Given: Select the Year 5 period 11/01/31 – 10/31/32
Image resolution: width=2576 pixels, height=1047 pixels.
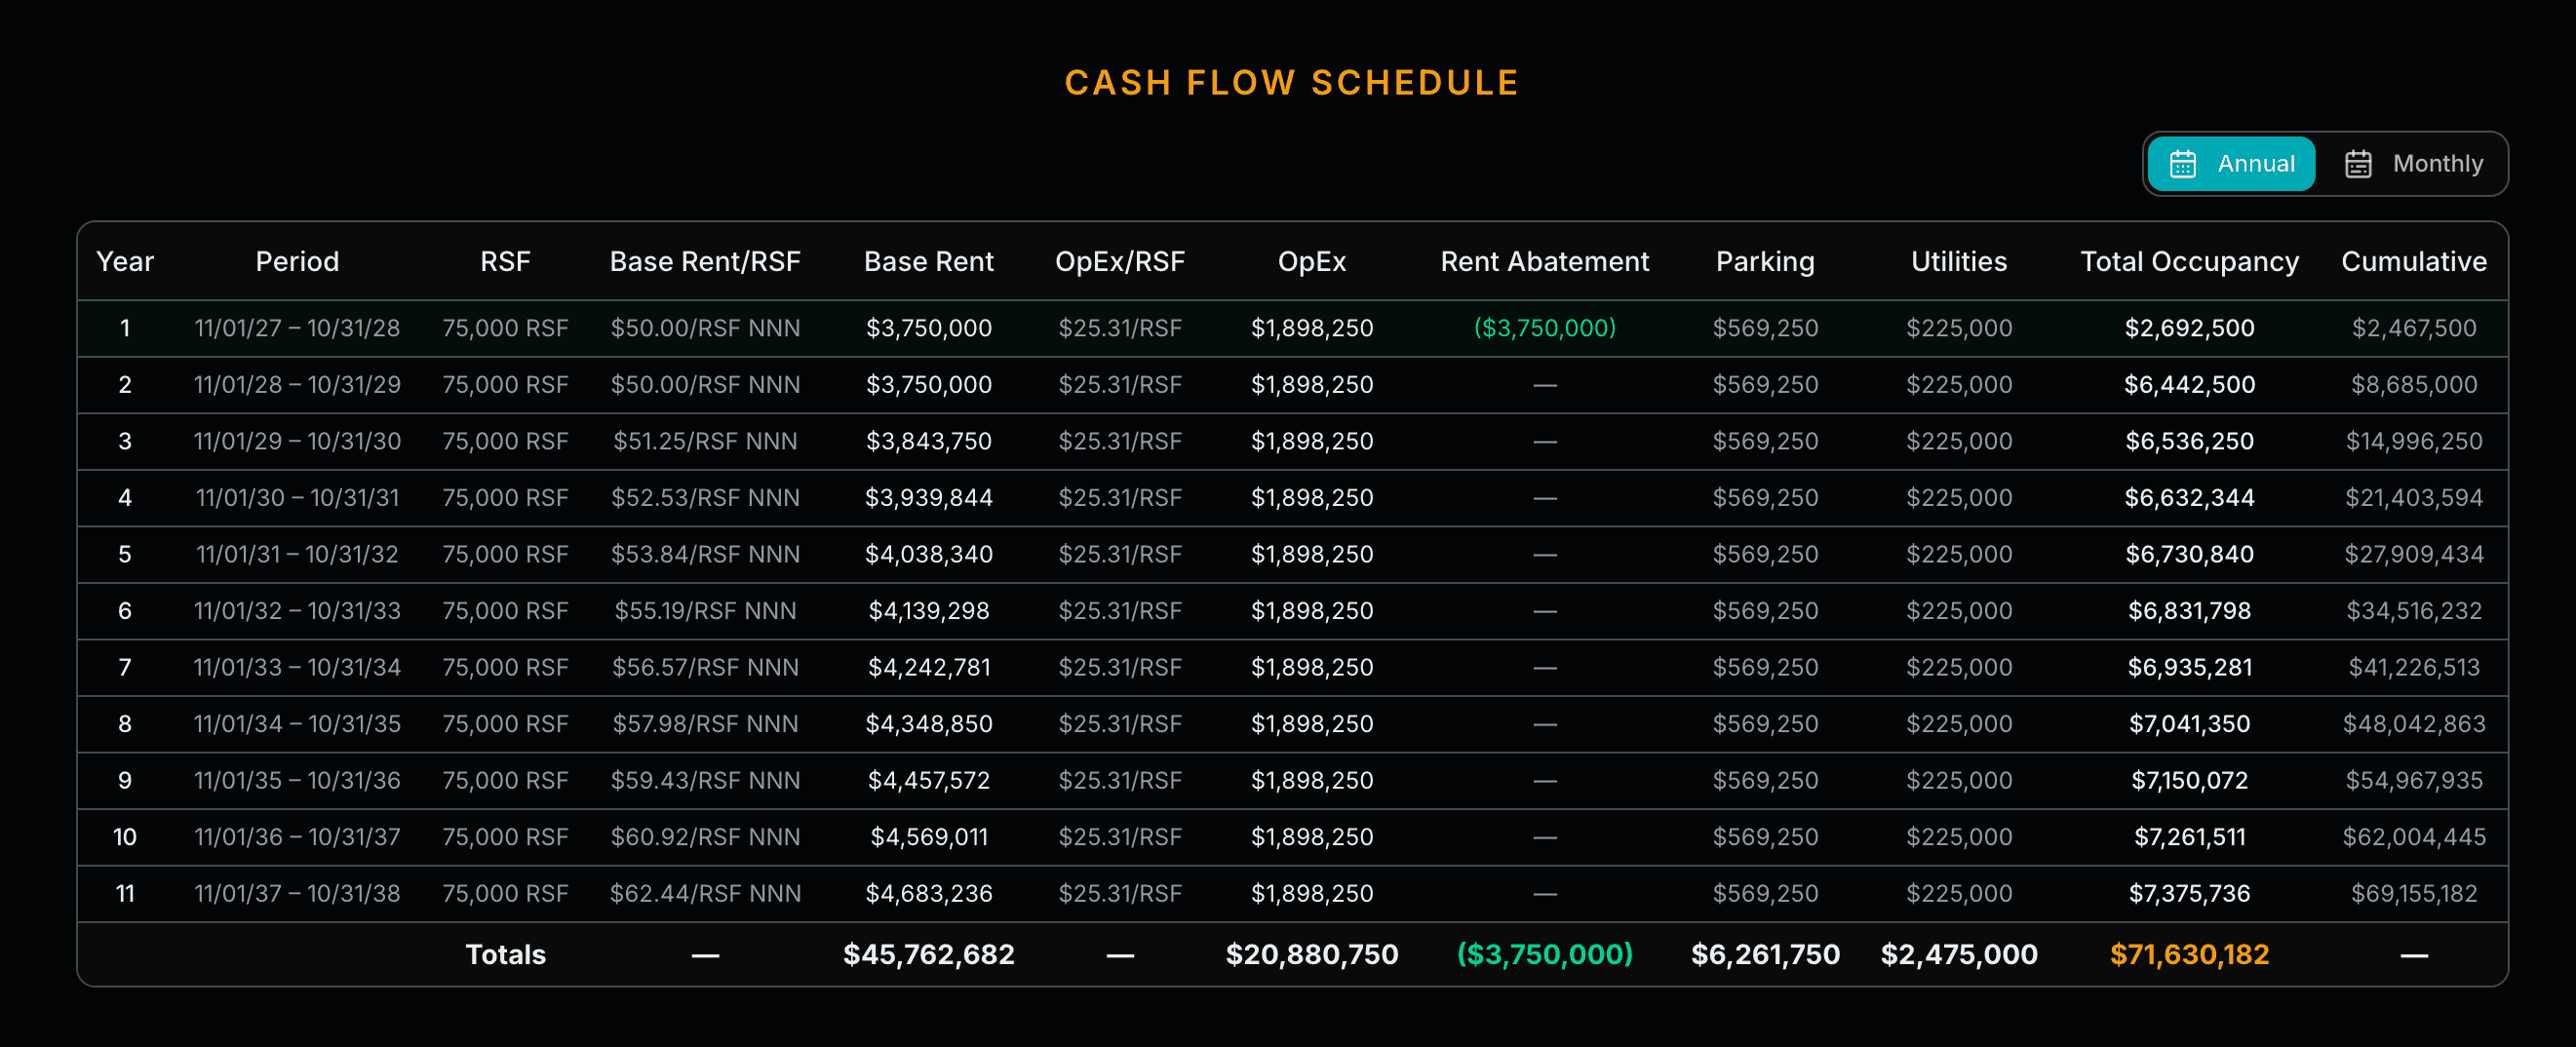Looking at the screenshot, I should click(x=297, y=554).
